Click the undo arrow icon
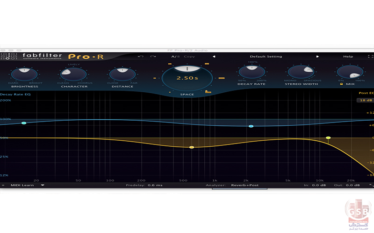The height and width of the screenshot is (233, 374). (140, 57)
